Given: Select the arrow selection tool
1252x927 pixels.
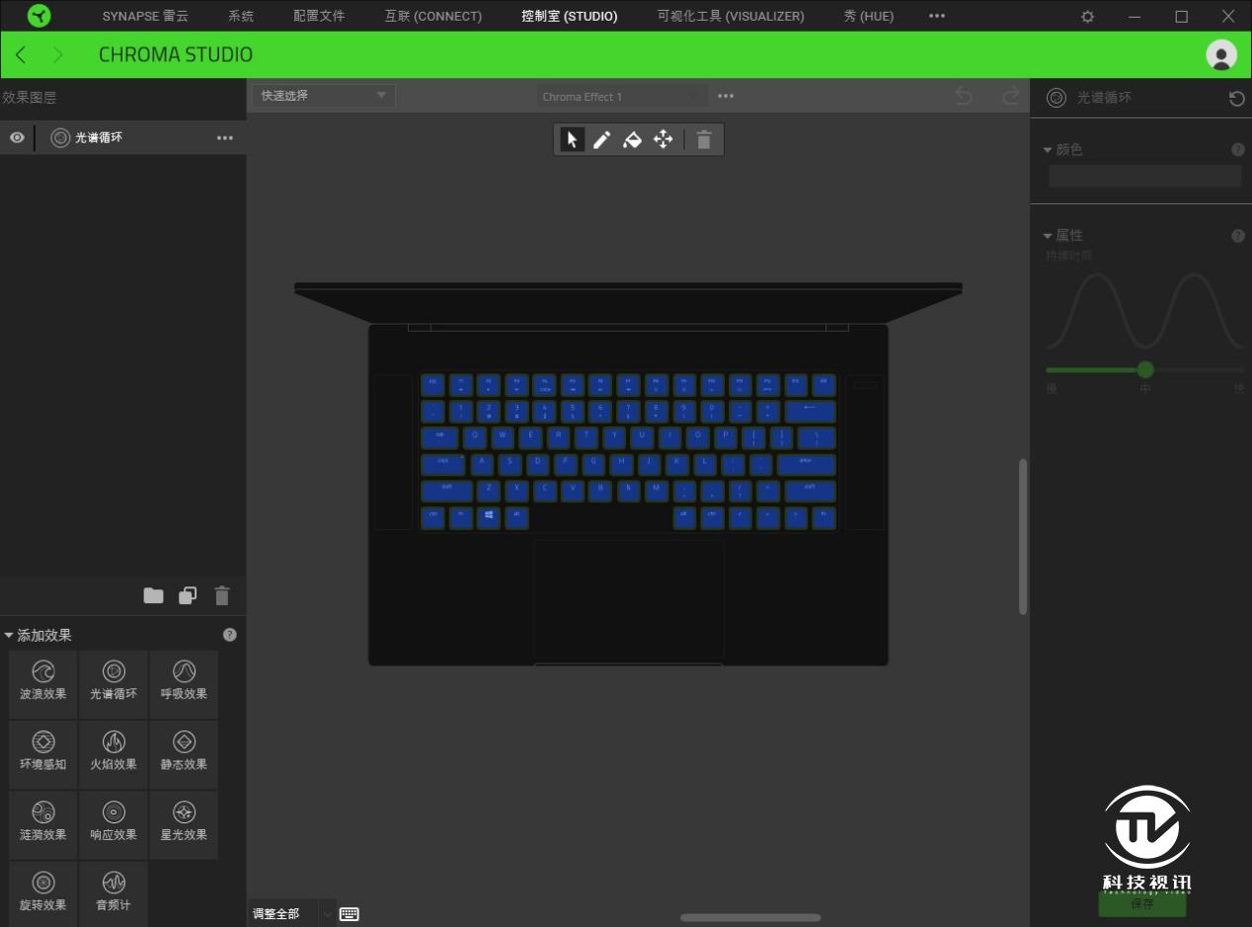Looking at the screenshot, I should [573, 139].
